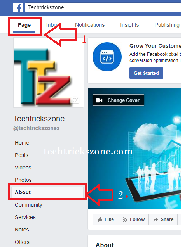
Task: Click the thumbs-up Like icon
Action: click(x=100, y=219)
